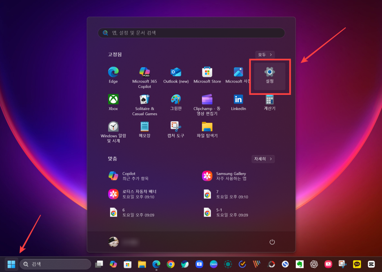
Task: Open Task View on the taskbar
Action: (99, 264)
